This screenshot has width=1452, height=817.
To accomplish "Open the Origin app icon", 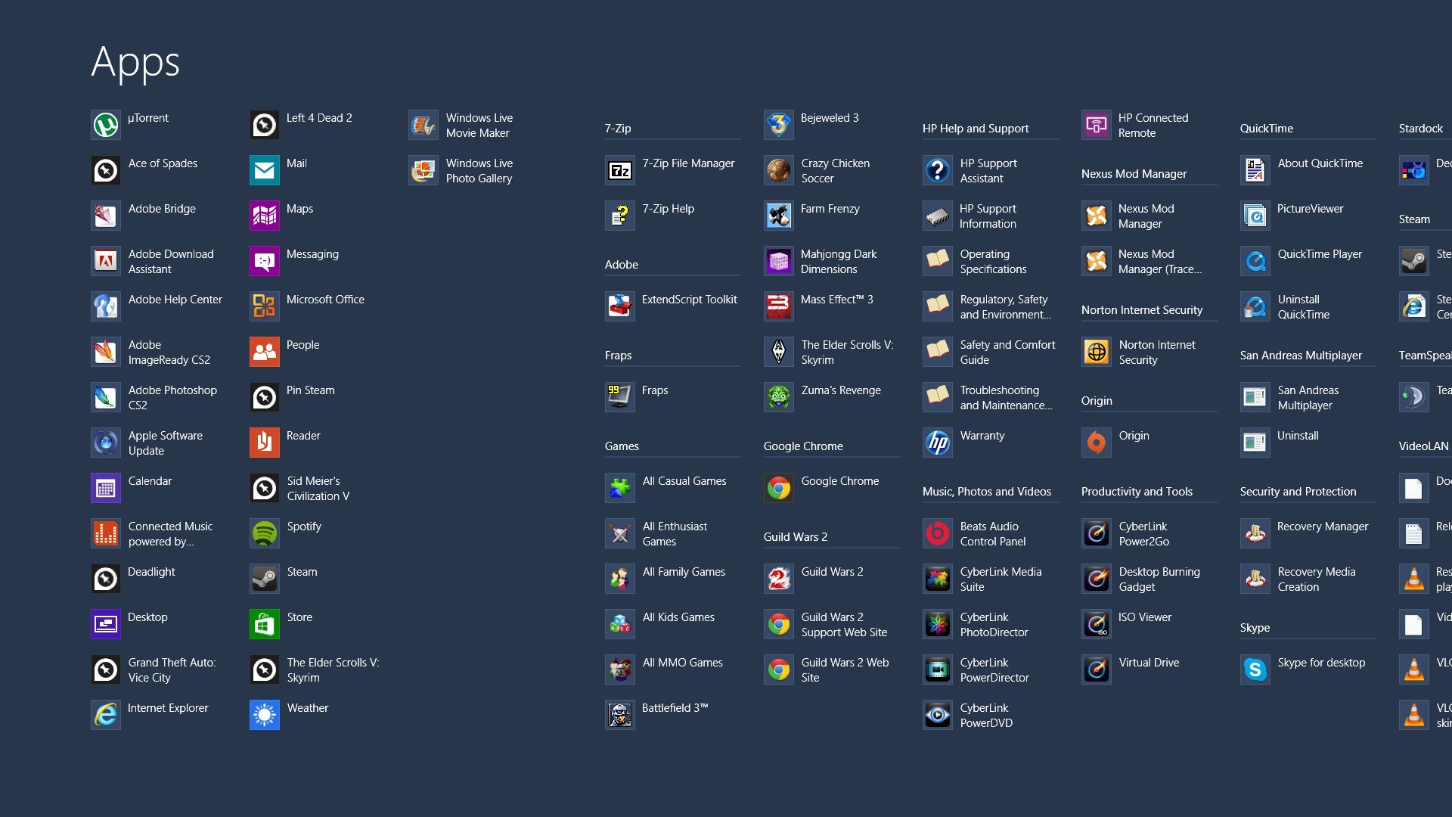I will pyautogui.click(x=1097, y=443).
